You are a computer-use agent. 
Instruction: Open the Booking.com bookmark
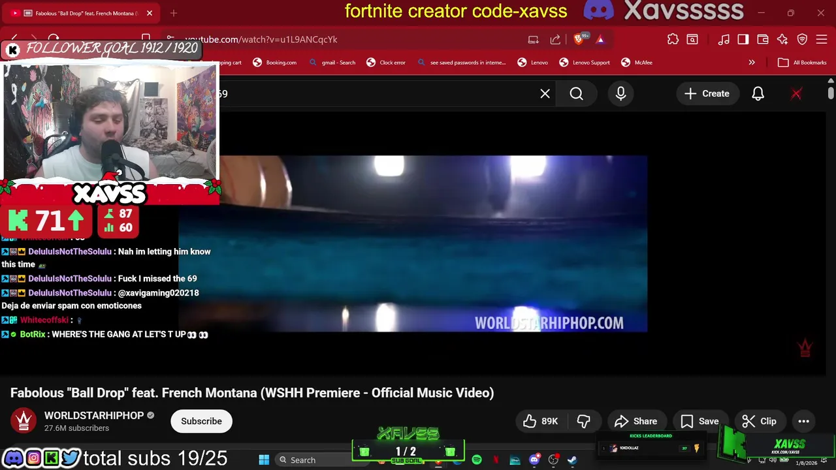[x=274, y=63]
